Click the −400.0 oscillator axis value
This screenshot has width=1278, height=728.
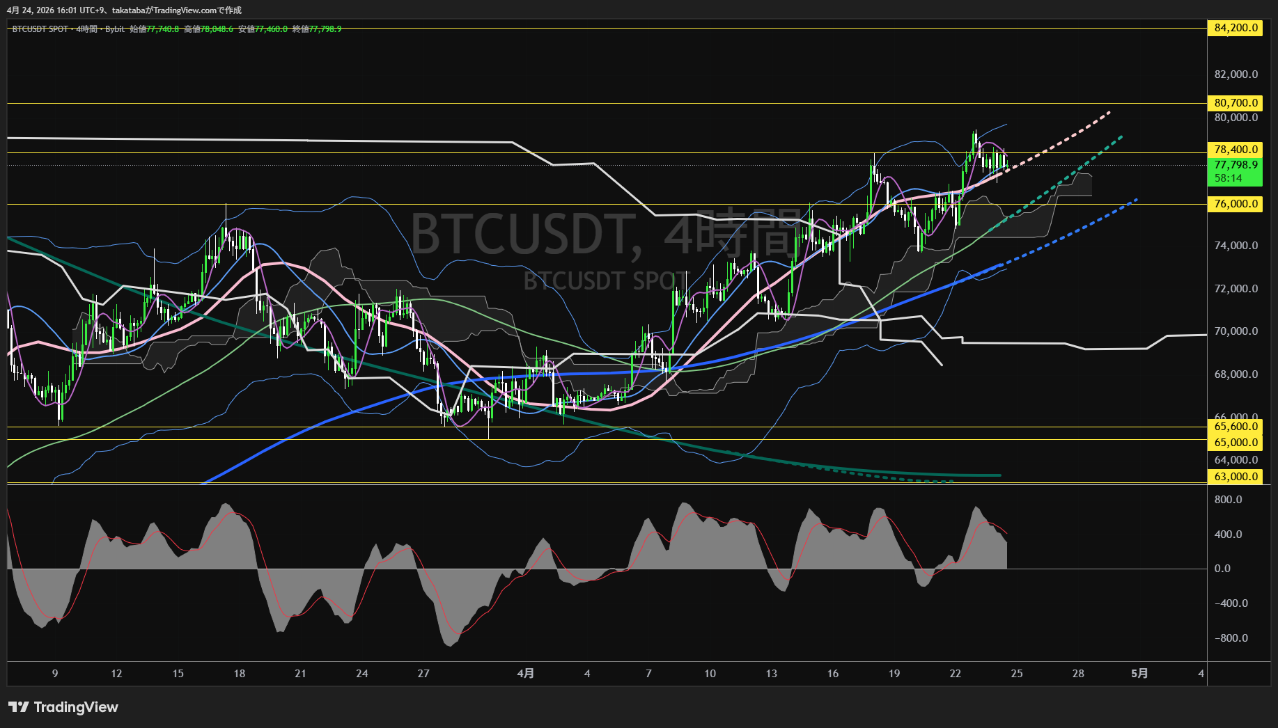pos(1231,603)
